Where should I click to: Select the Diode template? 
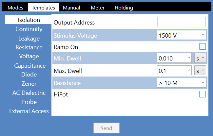(29, 75)
